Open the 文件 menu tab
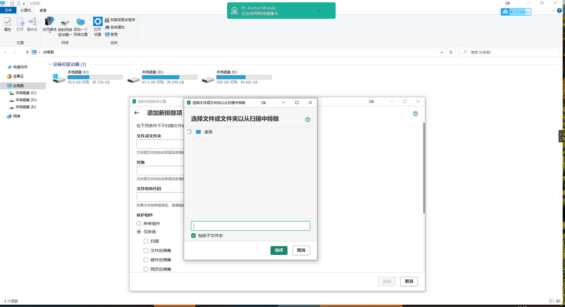The height and width of the screenshot is (307, 565). [x=8, y=10]
